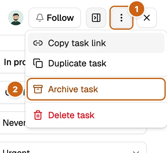Viewport: 167px width, 153px height.
Task: Open the three-dot more options menu
Action: pyautogui.click(x=121, y=18)
